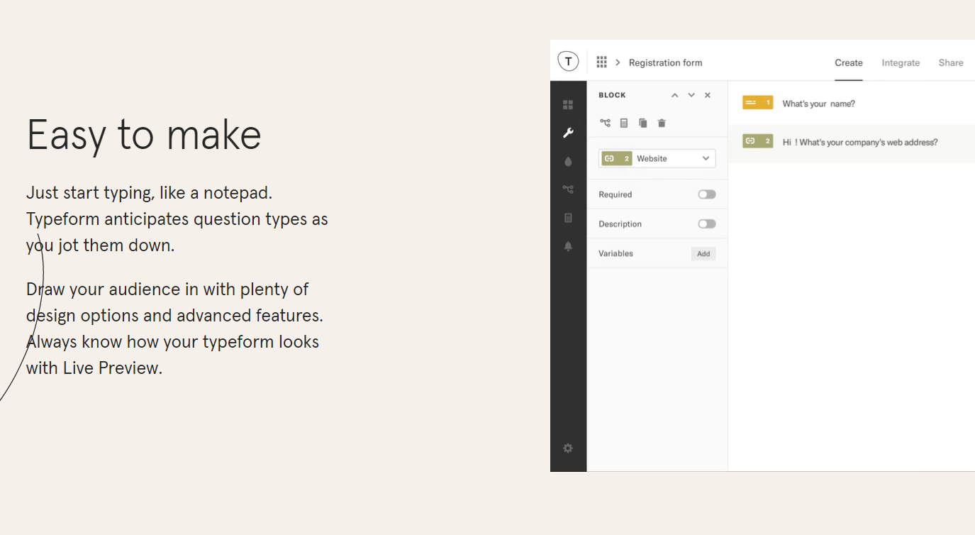Duplicate the block using the copy icon
The height and width of the screenshot is (535, 975).
(642, 123)
